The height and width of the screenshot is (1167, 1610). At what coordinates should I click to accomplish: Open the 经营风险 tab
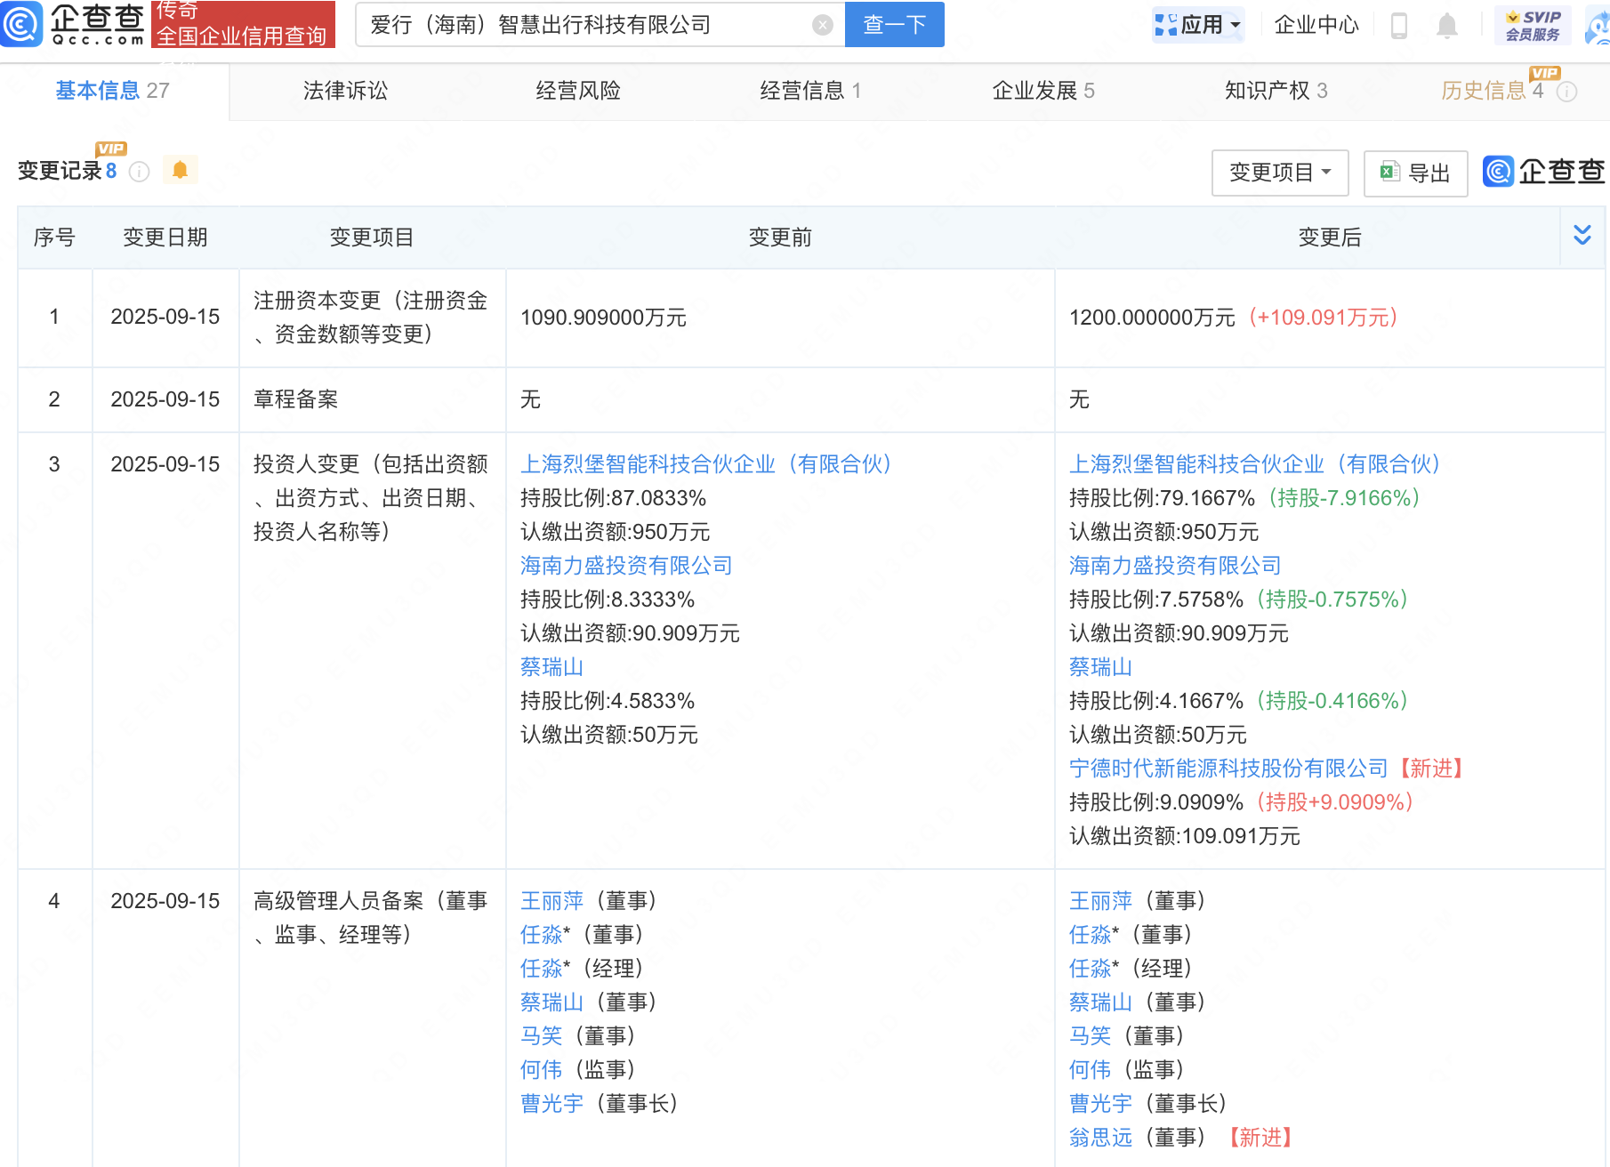tap(577, 91)
